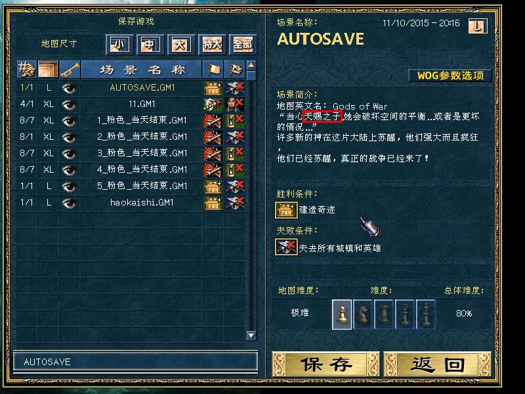
Task: Click the L map size icon beside date
Action: [x=478, y=26]
